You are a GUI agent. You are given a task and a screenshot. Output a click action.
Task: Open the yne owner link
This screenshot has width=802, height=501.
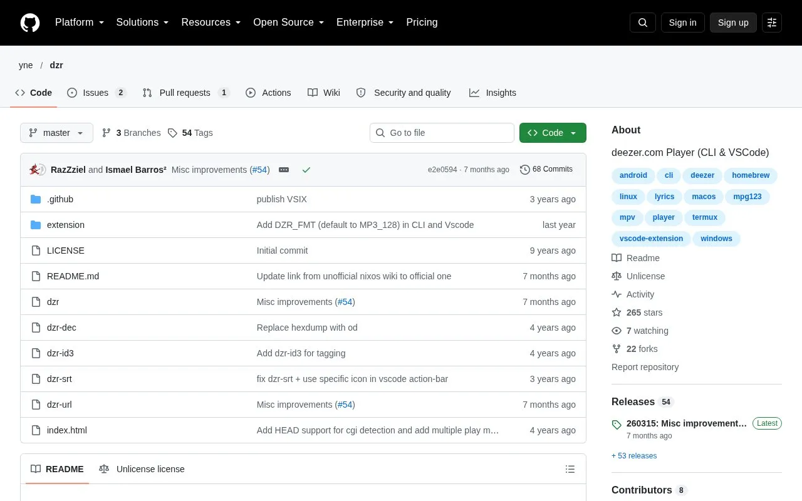26,65
